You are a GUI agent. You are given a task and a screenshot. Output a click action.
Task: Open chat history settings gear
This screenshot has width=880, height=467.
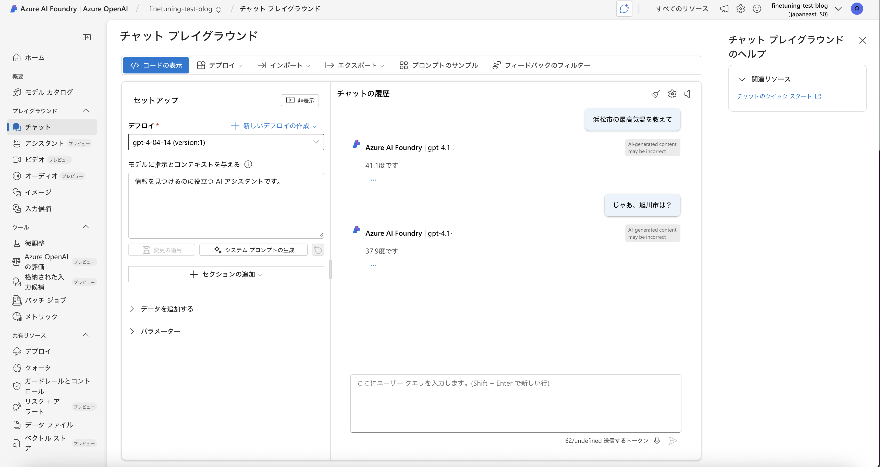click(x=672, y=94)
